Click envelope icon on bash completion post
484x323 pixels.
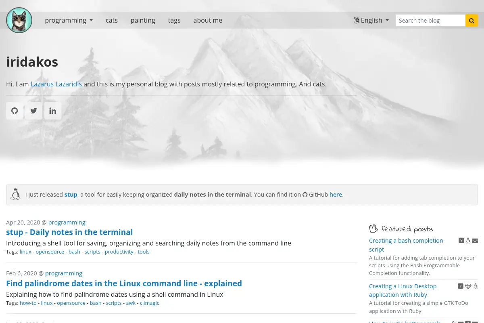pyautogui.click(x=475, y=241)
